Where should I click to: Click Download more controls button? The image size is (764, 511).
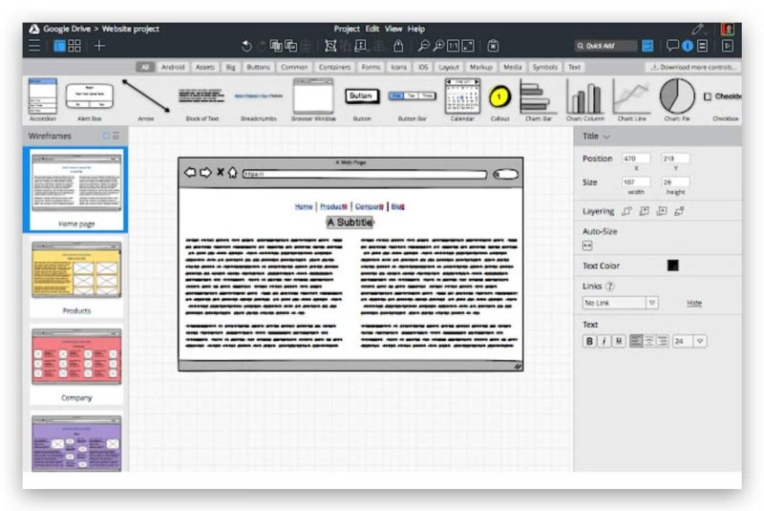693,67
